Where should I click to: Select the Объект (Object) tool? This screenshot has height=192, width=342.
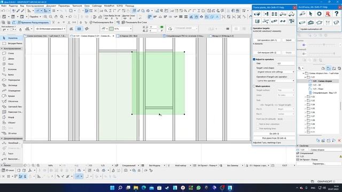(x=11, y=123)
